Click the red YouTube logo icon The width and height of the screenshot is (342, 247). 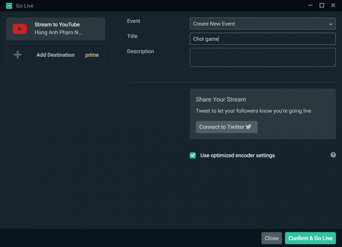(19, 29)
